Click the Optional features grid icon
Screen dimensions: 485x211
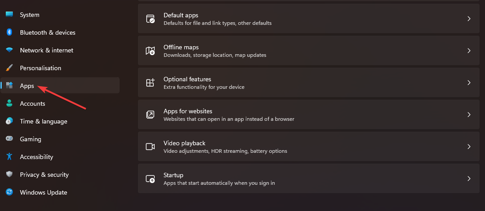150,83
